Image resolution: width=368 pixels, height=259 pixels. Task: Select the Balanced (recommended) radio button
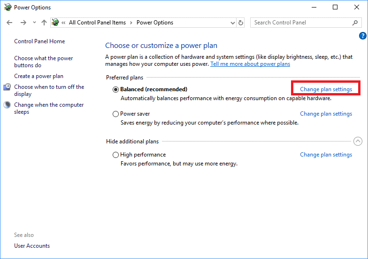(x=115, y=89)
